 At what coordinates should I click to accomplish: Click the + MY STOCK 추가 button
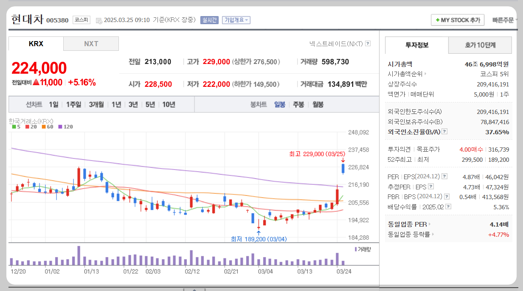click(458, 20)
